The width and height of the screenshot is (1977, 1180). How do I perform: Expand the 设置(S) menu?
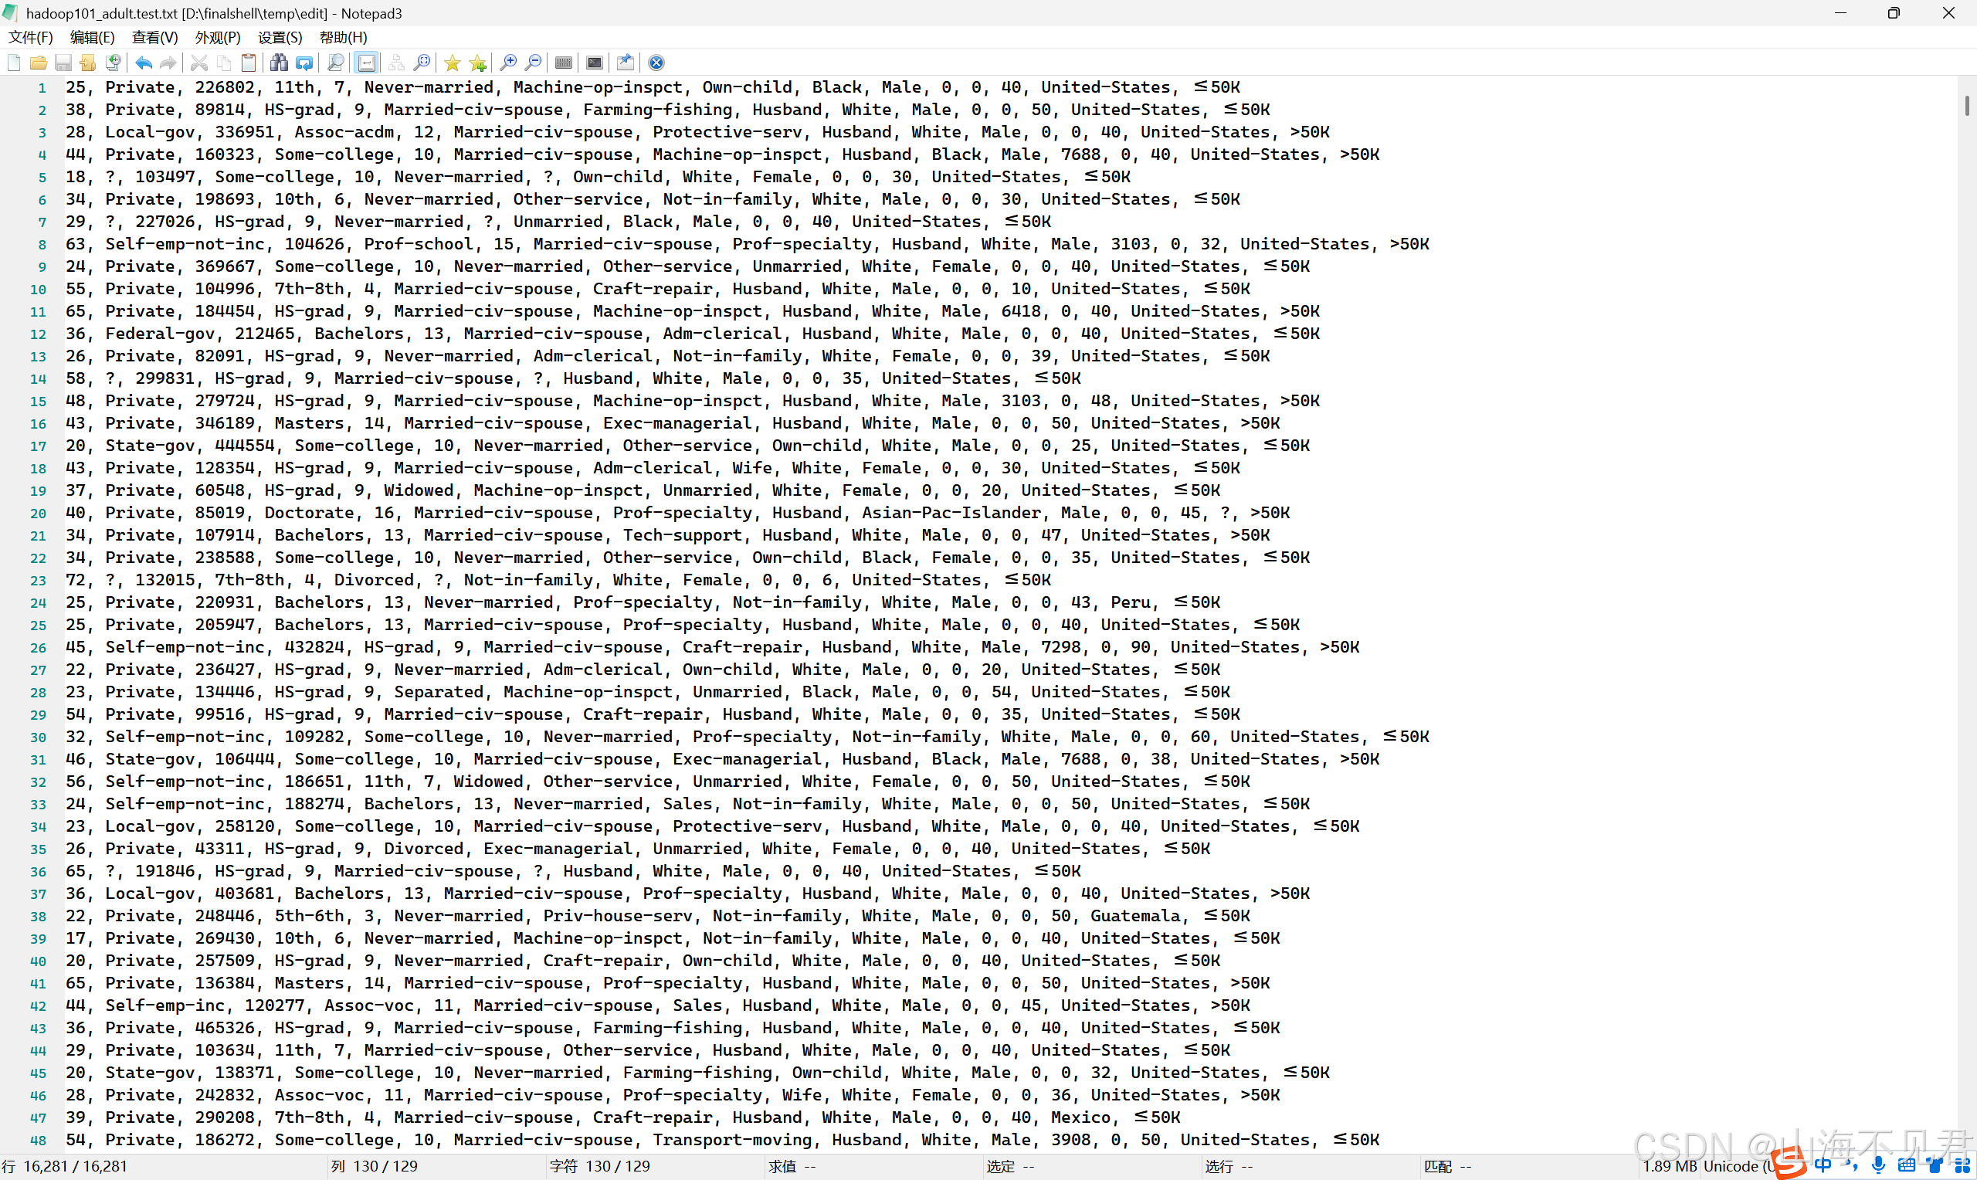click(280, 37)
